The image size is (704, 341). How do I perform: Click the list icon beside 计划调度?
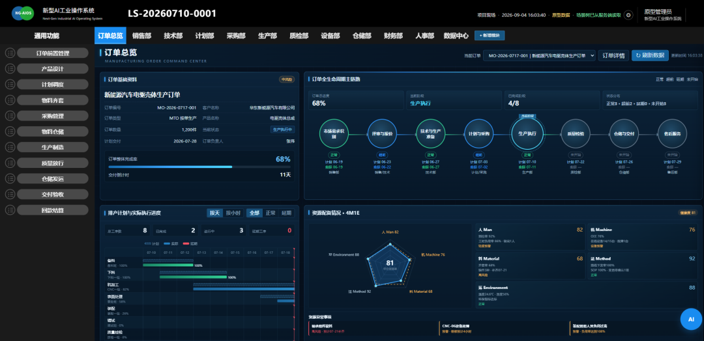coord(10,85)
